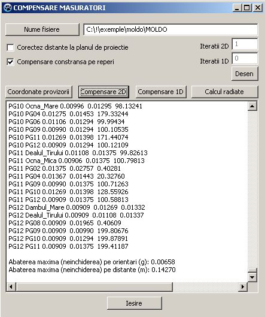Run Compensare 2D
This screenshot has height=317, width=265.
coord(103,92)
